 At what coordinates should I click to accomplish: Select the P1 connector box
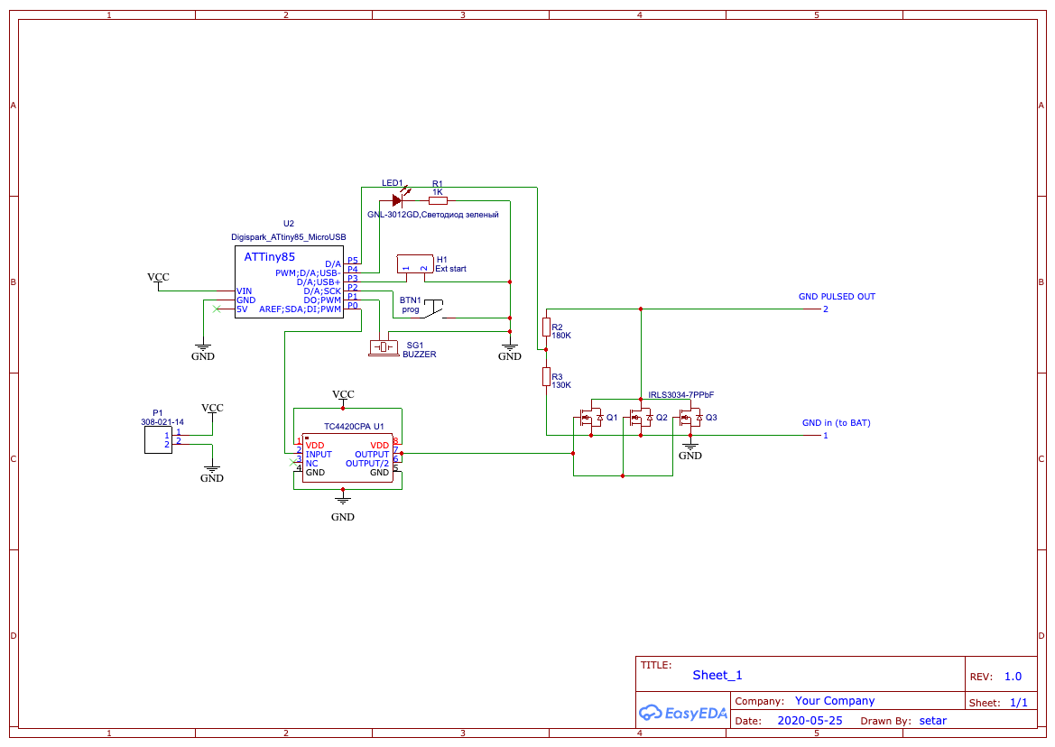[158, 439]
